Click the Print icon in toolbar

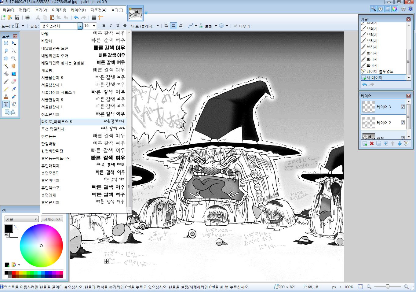coord(27,17)
